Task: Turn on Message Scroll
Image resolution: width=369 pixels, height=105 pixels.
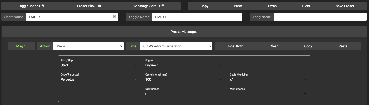Action: coord(149,6)
